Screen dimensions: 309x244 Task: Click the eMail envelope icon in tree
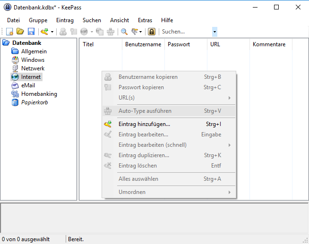coord(15,85)
